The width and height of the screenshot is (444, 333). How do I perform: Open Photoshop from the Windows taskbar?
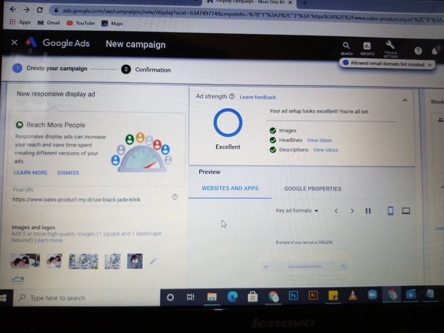click(293, 296)
